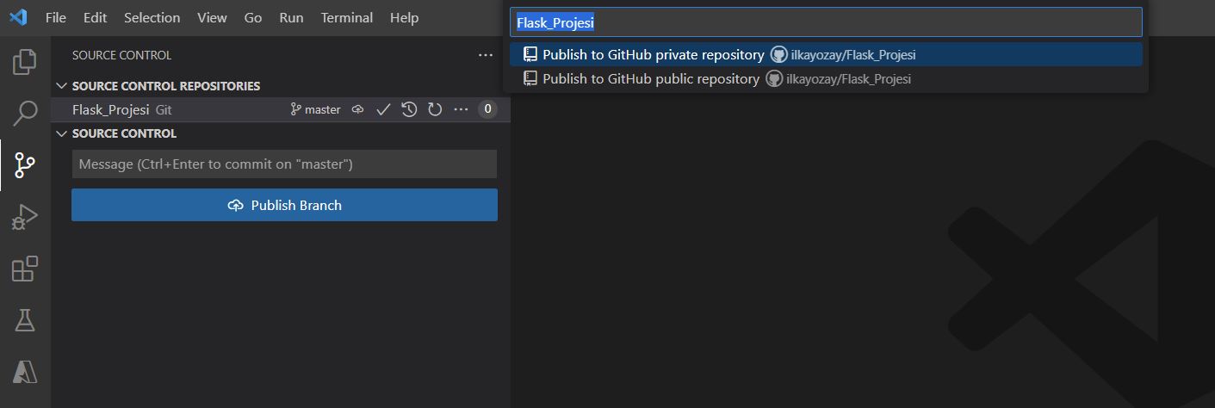Open the Testing flask icon view

(x=25, y=320)
